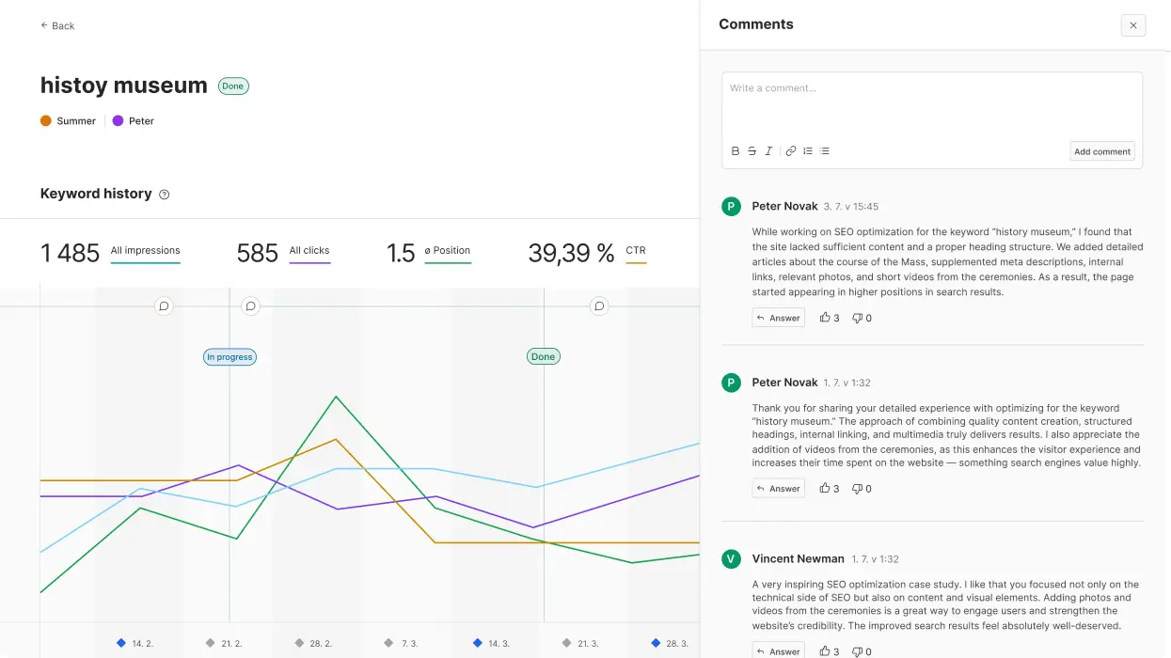Click the orange Summer legend dot
The width and height of the screenshot is (1171, 658).
tap(46, 121)
